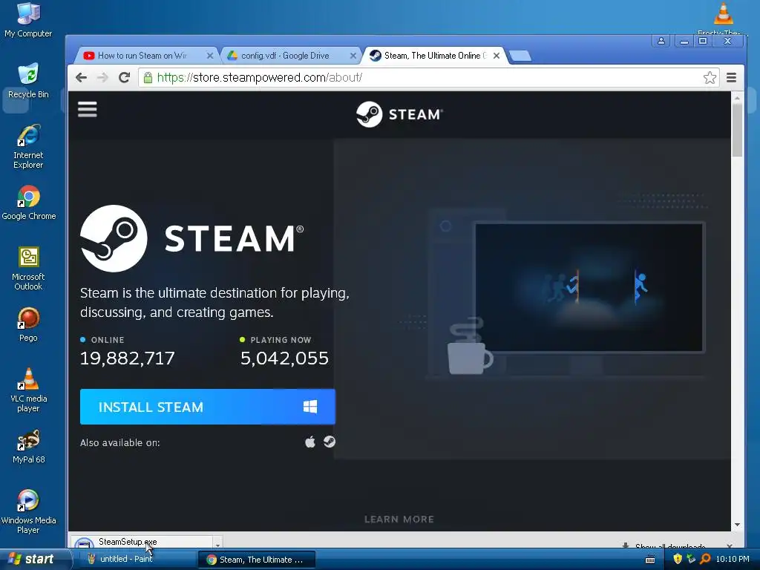Click LEARN MORE link
The width and height of the screenshot is (760, 570).
coord(399,519)
